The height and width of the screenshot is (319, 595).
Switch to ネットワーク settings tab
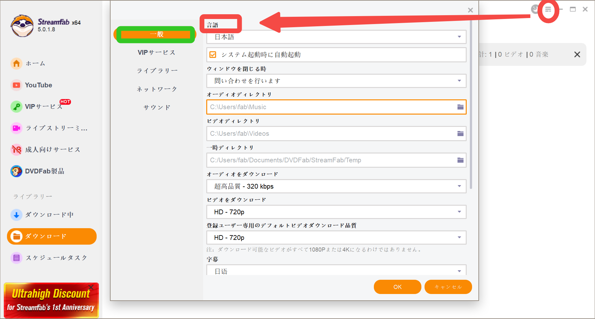point(157,89)
